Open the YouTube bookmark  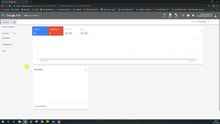(5, 10)
